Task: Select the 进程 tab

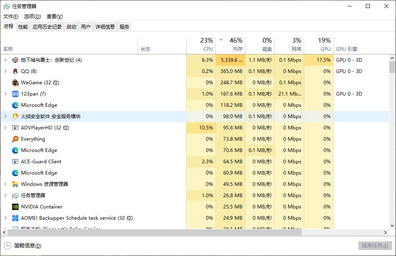Action: pos(8,26)
